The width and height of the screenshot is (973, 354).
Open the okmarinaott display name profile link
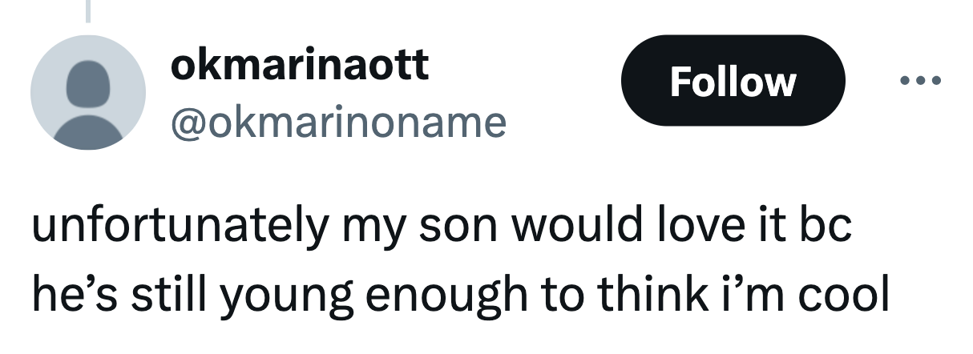(x=299, y=65)
